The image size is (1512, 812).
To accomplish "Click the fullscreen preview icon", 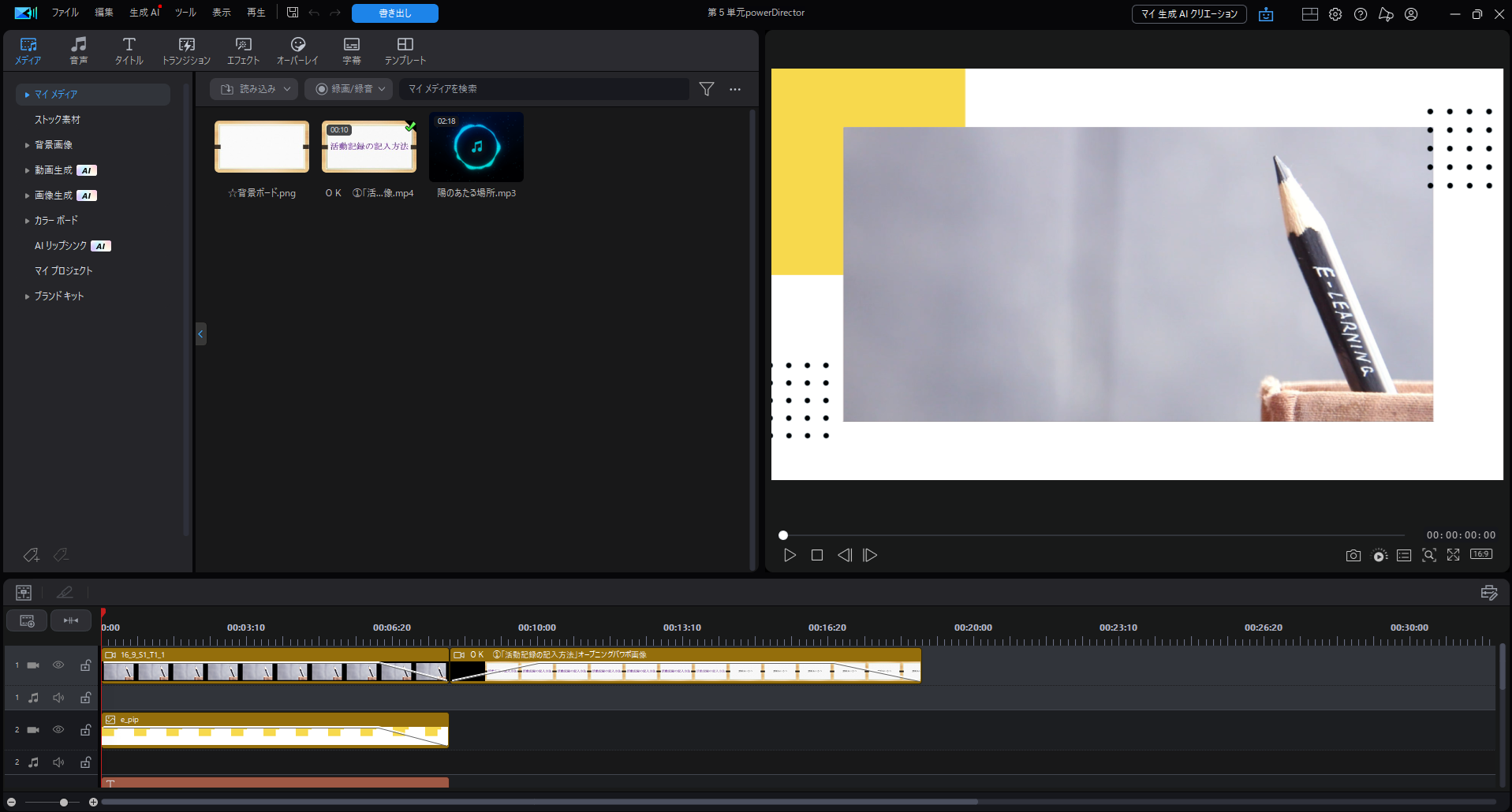I will click(1453, 556).
